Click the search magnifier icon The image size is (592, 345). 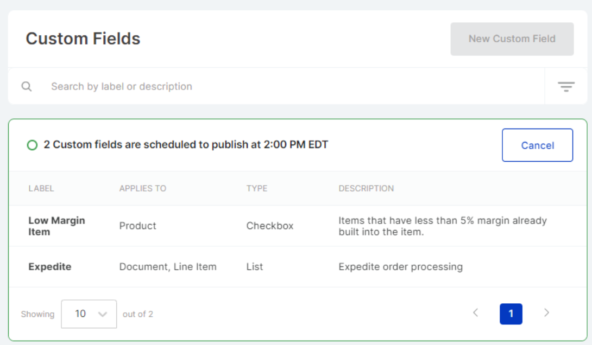click(x=27, y=86)
